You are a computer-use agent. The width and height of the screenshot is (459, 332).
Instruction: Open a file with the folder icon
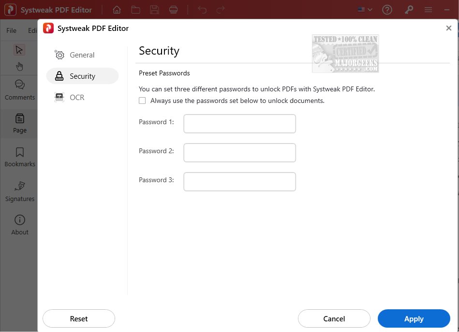pyautogui.click(x=135, y=10)
